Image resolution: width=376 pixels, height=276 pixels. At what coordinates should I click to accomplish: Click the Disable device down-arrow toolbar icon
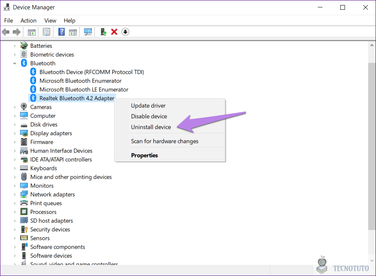pyautogui.click(x=125, y=32)
